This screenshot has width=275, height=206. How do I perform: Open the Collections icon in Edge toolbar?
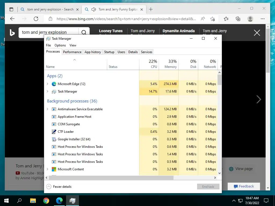238,19
